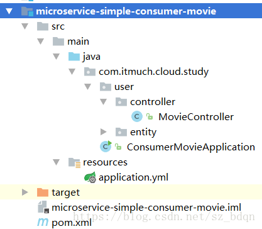Click the green lock icon beside ConsumerMovieApplication

[118, 147]
